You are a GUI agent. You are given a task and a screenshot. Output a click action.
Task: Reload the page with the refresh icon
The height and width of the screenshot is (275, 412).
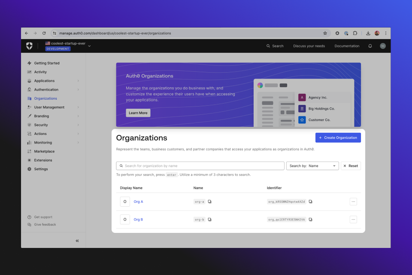point(44,33)
